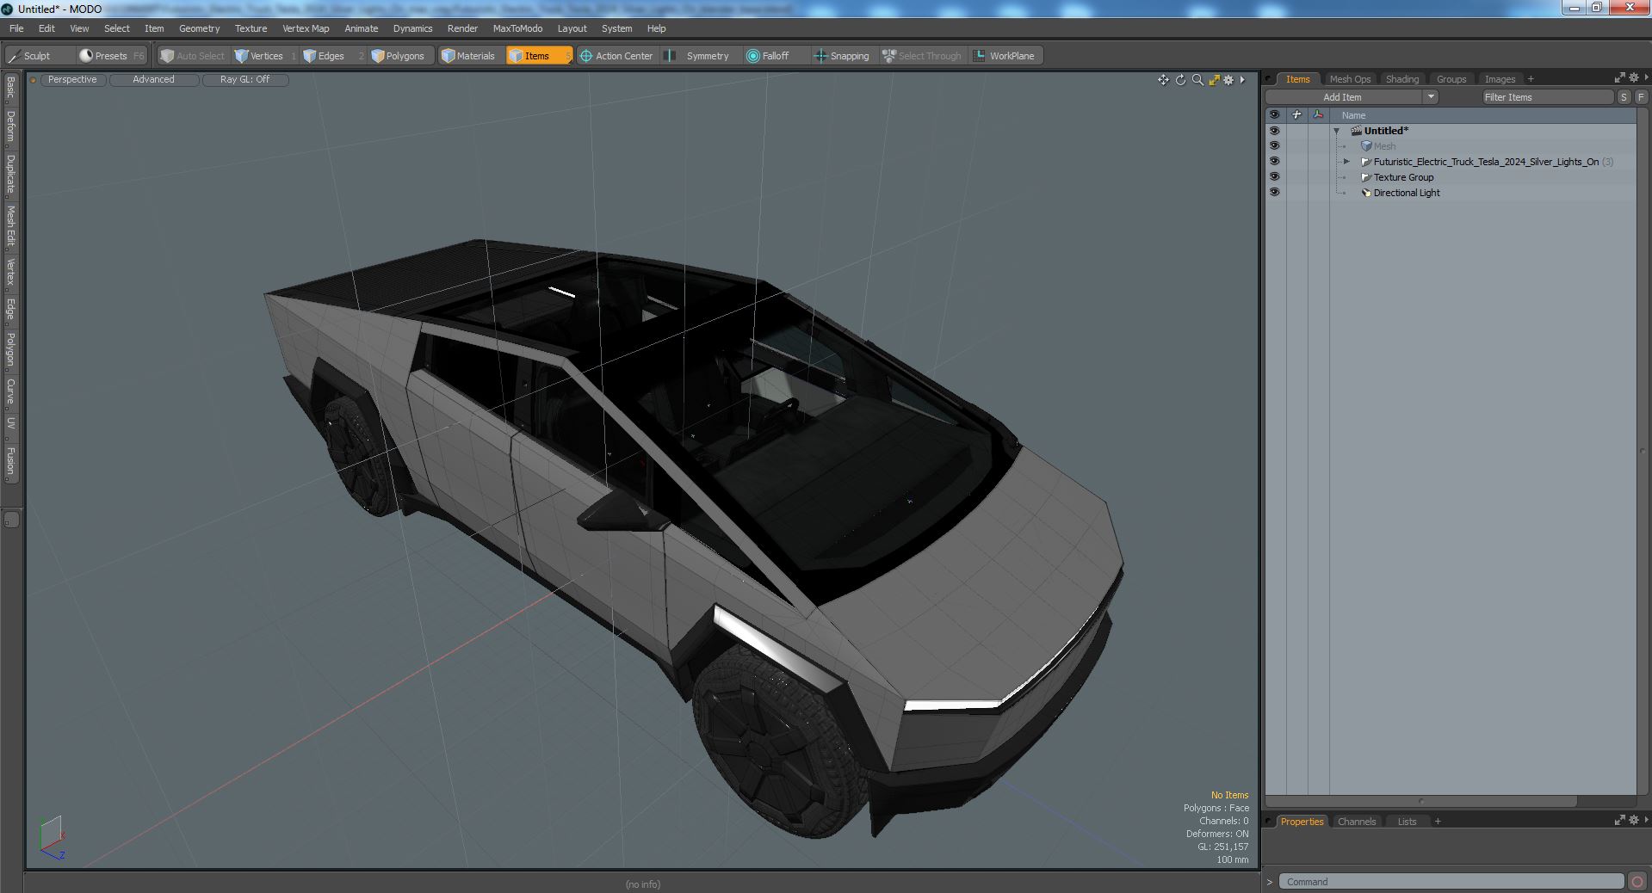Switch to Polygons selection mode
The image size is (1652, 893).
(x=400, y=56)
